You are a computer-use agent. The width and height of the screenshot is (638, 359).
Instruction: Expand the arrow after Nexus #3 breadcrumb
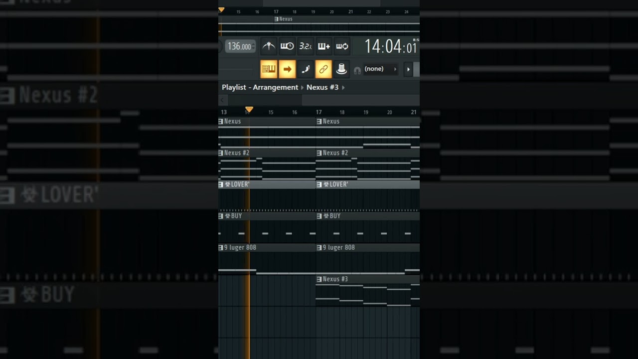(343, 87)
